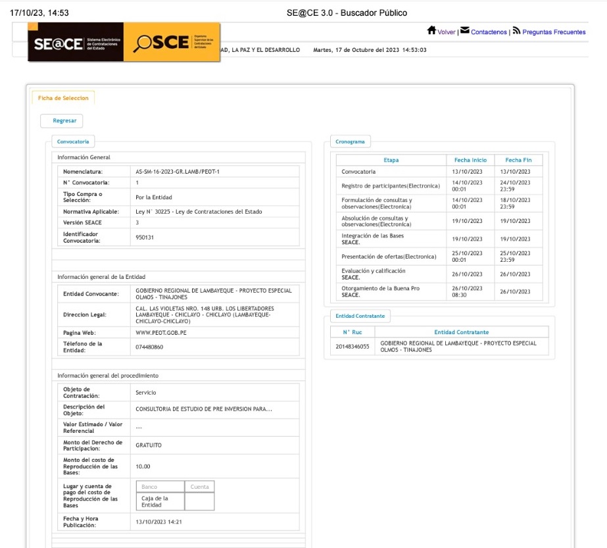Click the Servicio object value
The width and height of the screenshot is (607, 548).
pos(145,392)
